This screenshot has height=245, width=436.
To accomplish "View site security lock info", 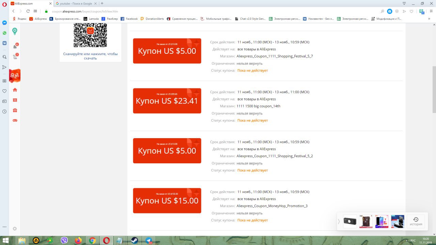I will (x=46, y=11).
